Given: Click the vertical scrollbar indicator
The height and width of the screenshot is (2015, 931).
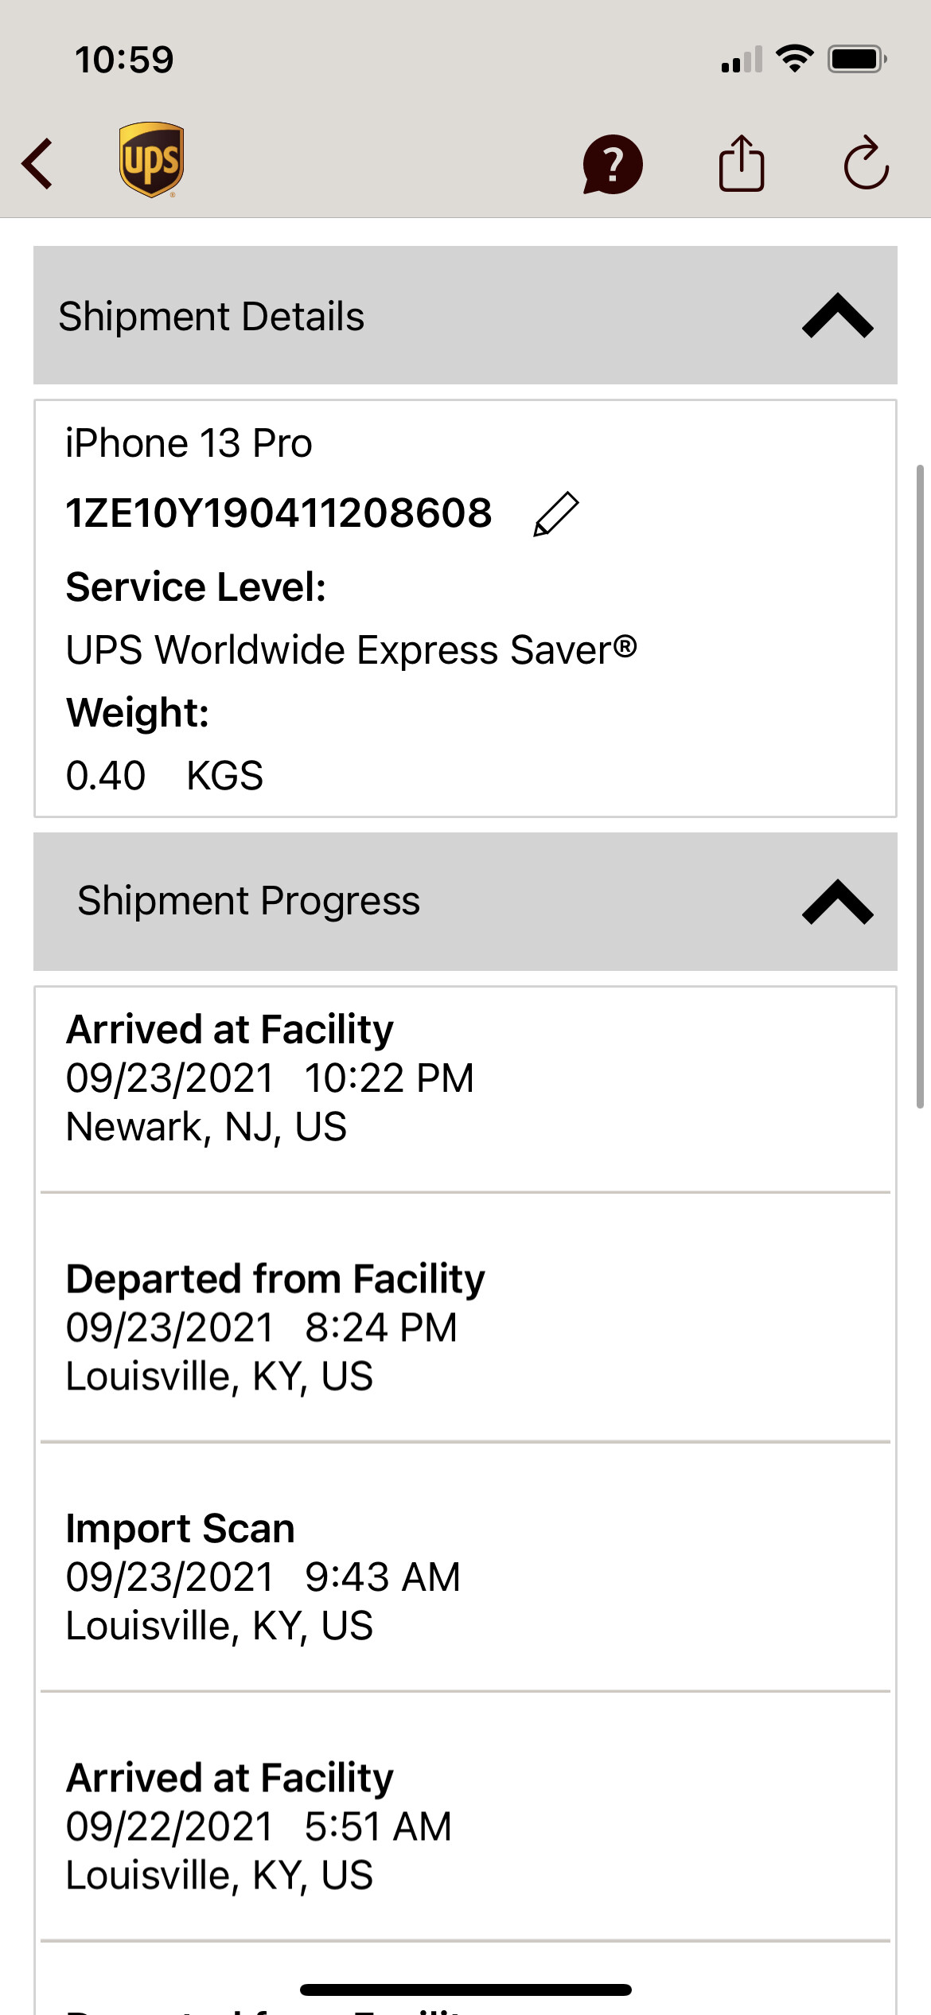Looking at the screenshot, I should (919, 786).
